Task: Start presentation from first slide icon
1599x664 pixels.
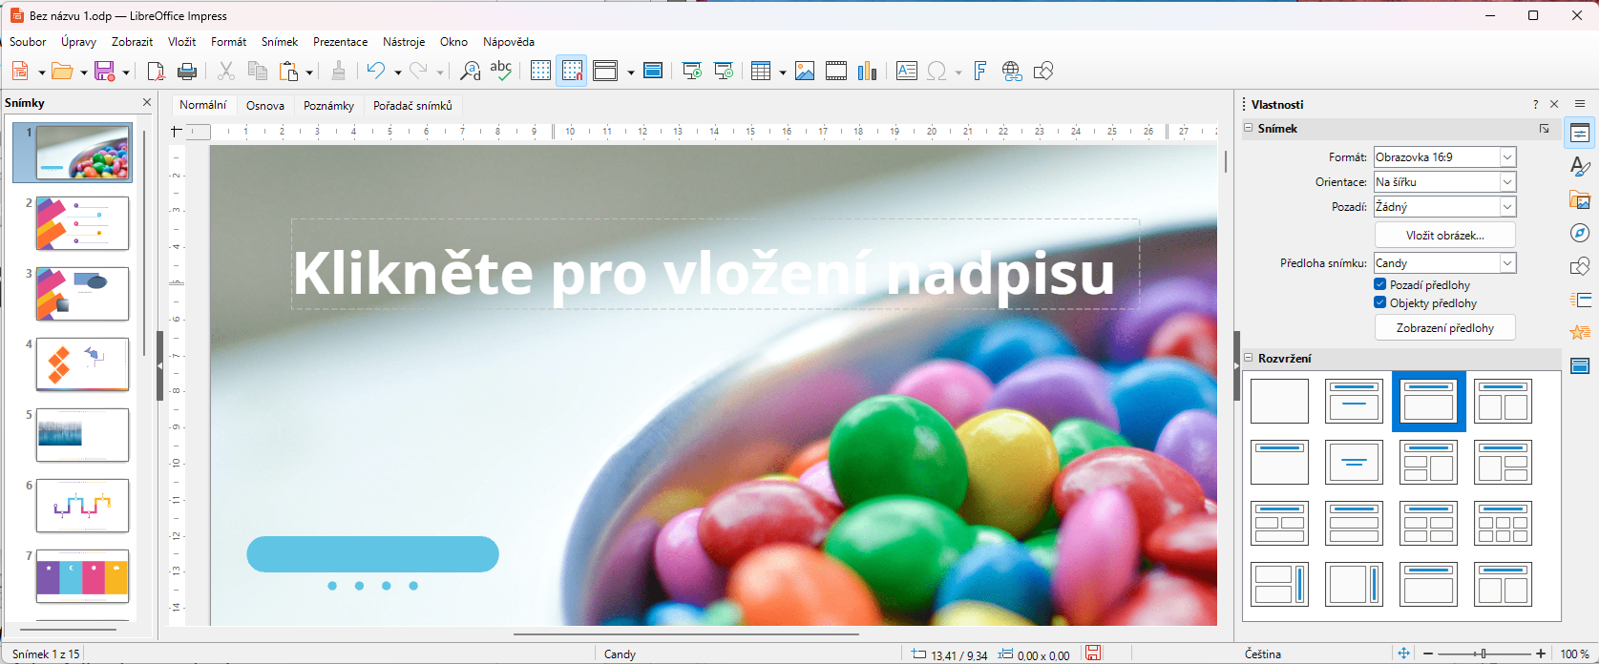Action: click(x=692, y=71)
